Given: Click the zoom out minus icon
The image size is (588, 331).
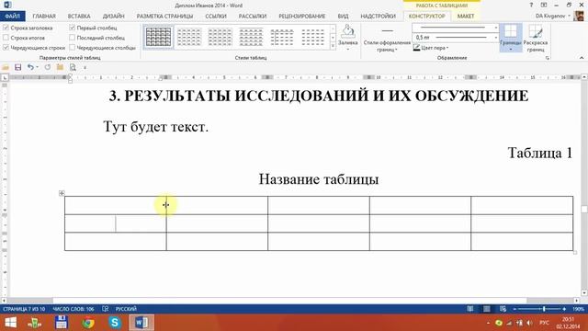Looking at the screenshot, I should pyautogui.click(x=514, y=309).
